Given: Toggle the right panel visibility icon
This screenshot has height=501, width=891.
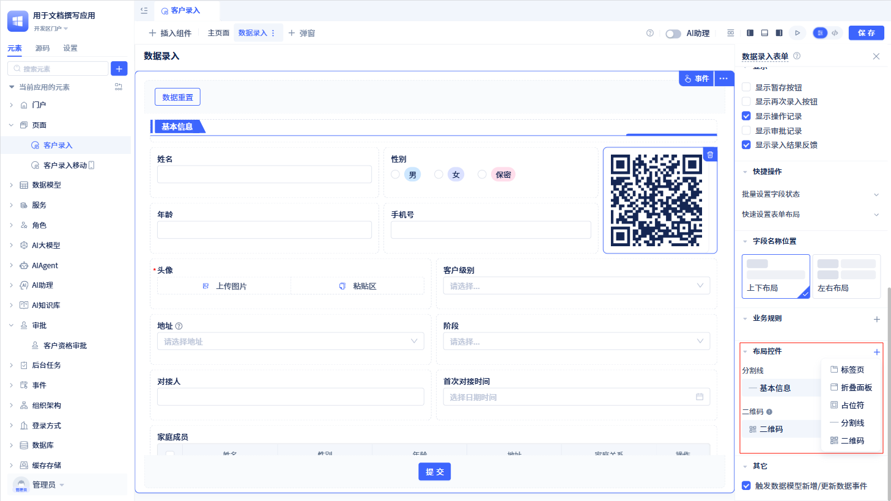Looking at the screenshot, I should pos(779,33).
